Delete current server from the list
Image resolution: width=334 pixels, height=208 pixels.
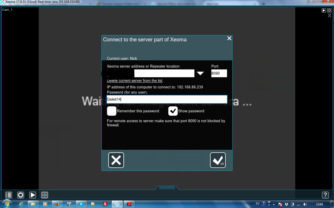[135, 81]
